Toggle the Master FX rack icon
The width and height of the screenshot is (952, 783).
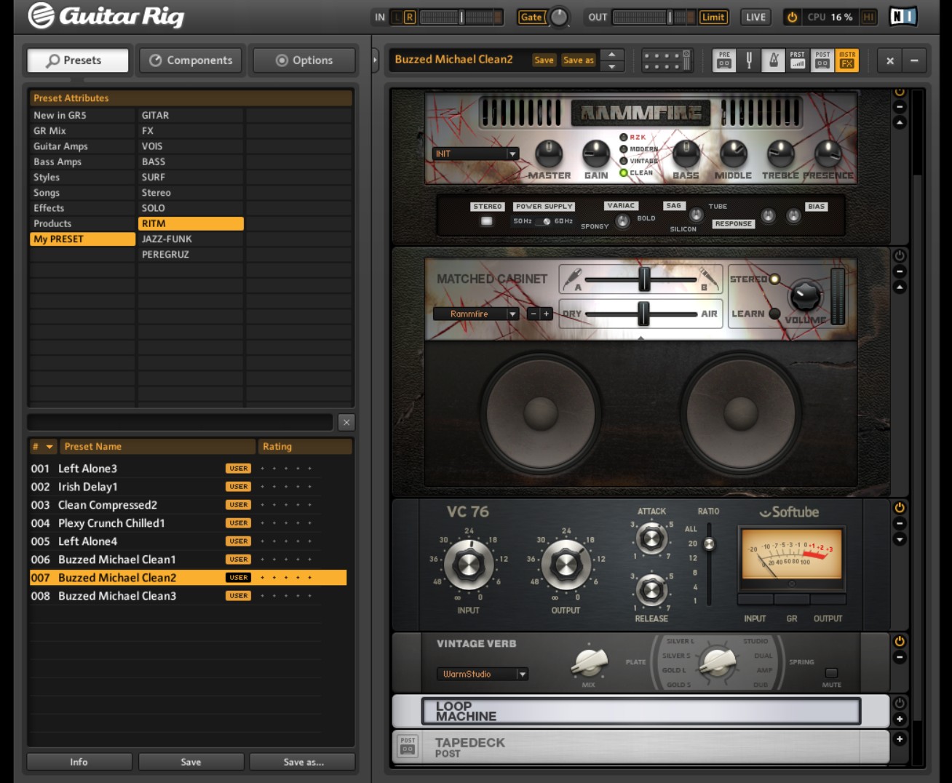(x=847, y=60)
